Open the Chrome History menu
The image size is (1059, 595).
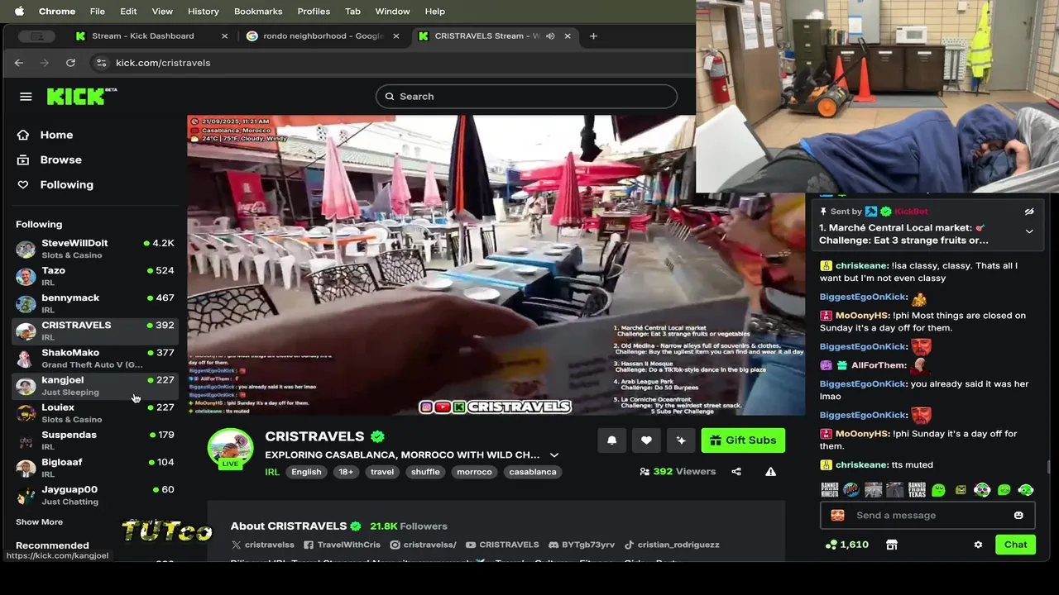pos(203,12)
